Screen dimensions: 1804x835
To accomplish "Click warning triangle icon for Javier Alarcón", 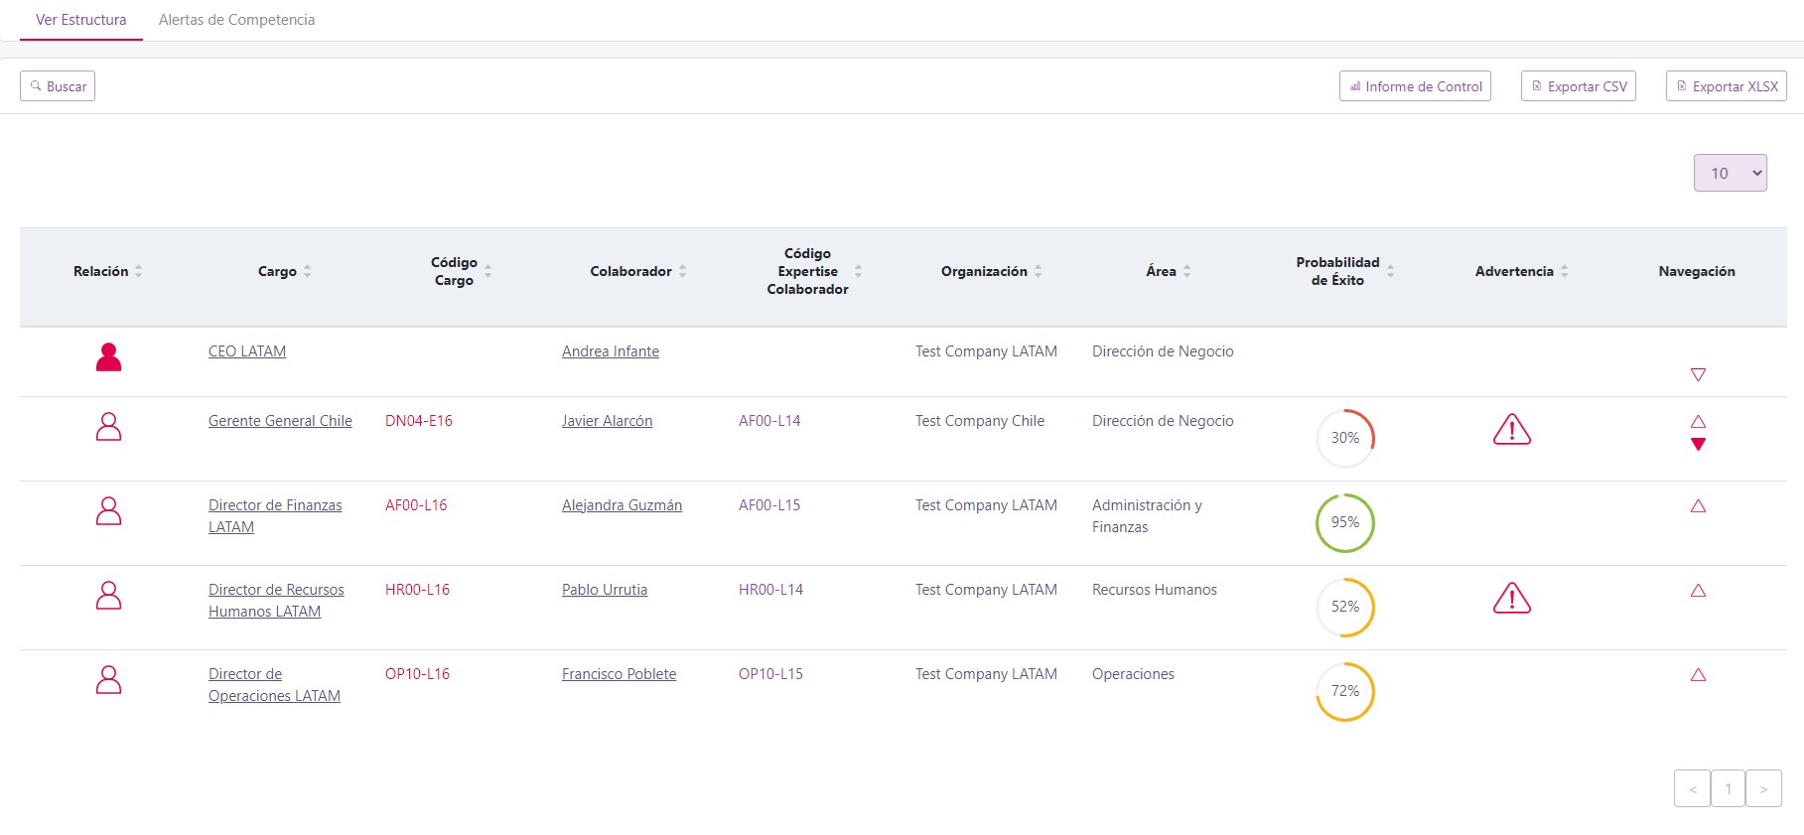I will point(1511,430).
